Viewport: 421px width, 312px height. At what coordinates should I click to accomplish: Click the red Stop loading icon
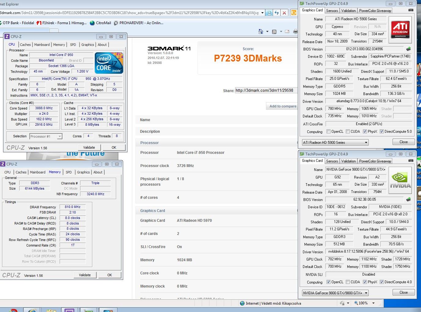(284, 13)
